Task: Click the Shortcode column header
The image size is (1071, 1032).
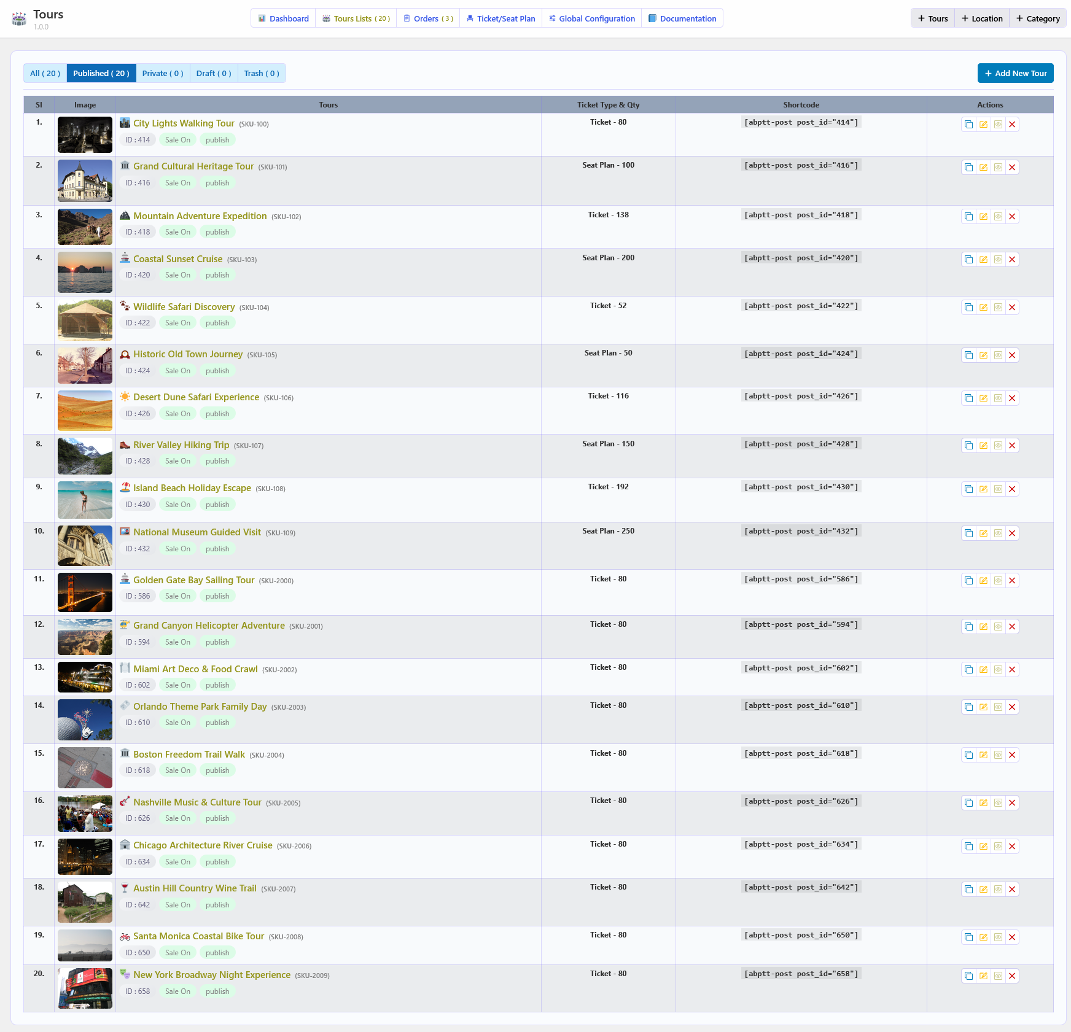Action: pos(801,105)
